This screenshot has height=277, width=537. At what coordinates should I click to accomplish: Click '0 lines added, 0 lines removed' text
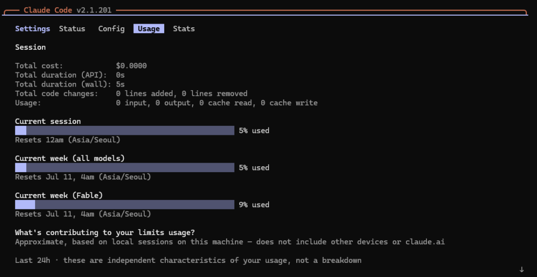181,93
